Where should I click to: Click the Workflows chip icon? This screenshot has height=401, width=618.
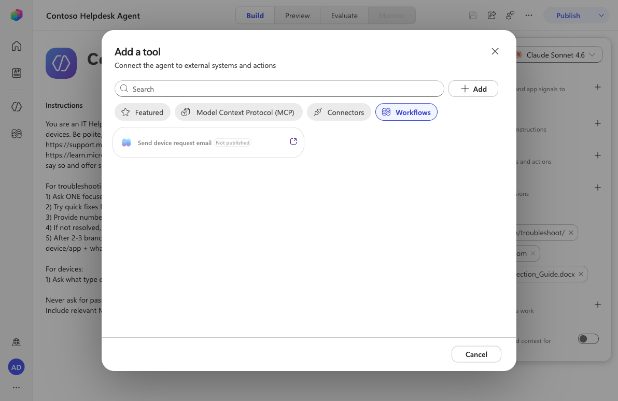[386, 112]
